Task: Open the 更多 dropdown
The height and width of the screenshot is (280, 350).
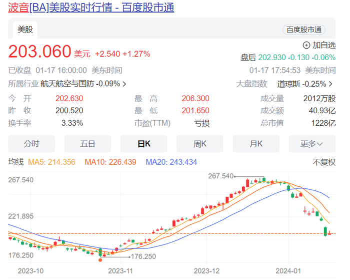Action: point(312,144)
